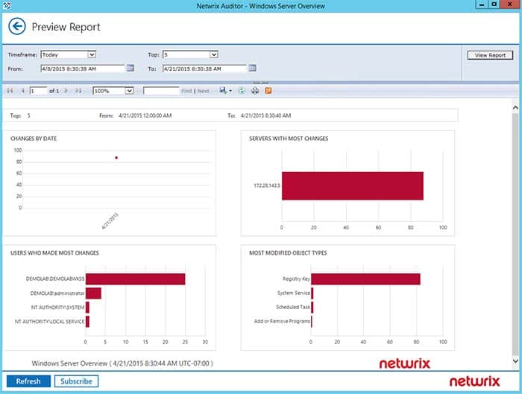Click the Find link in toolbar

coord(186,91)
